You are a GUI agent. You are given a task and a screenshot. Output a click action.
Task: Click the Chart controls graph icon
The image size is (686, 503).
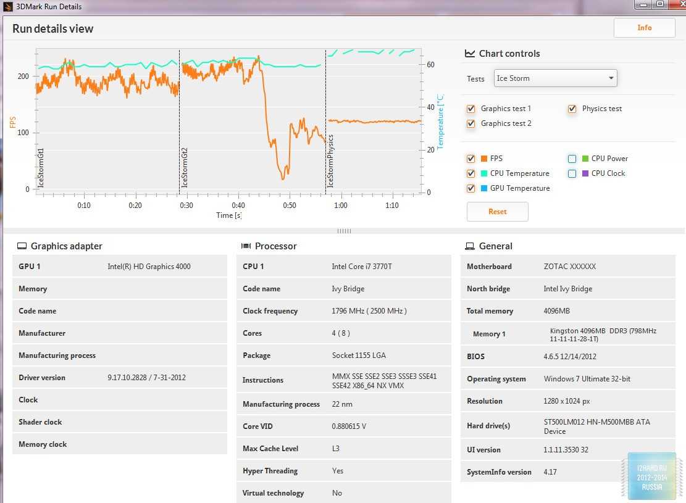pyautogui.click(x=470, y=54)
